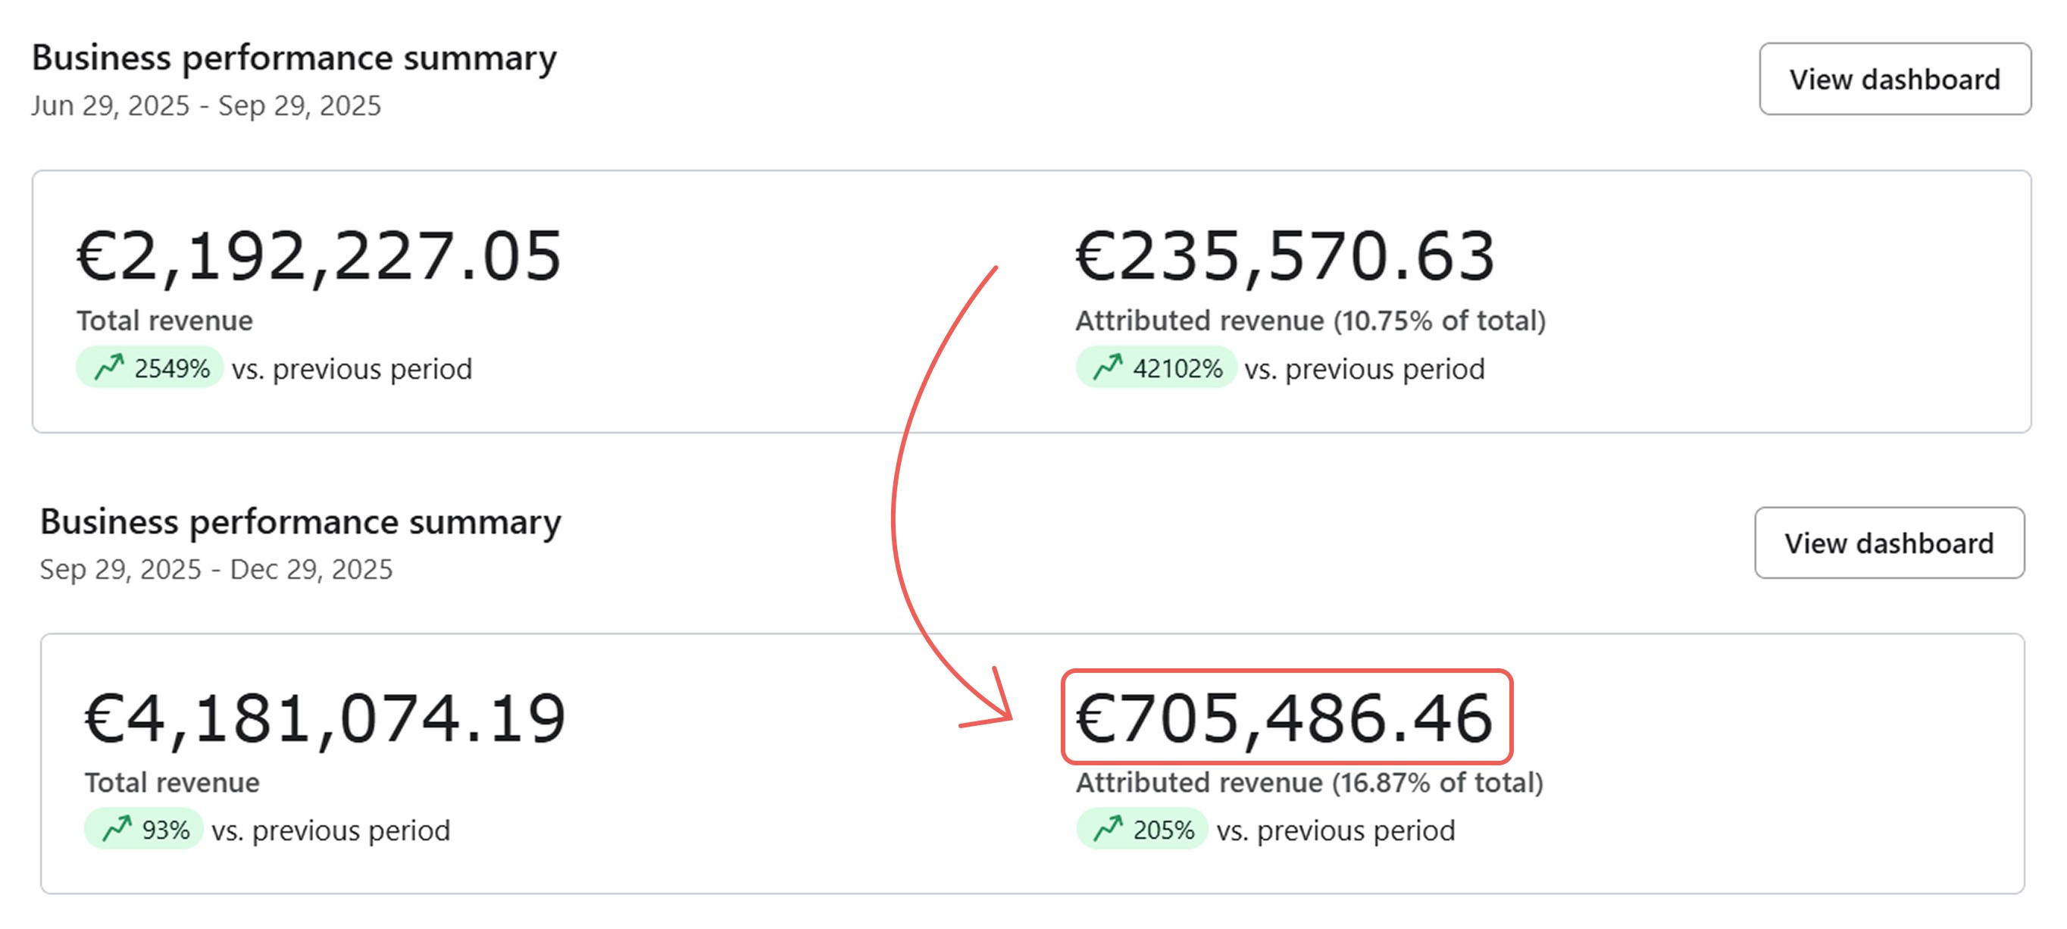Click the €235,570.63 attributed revenue figure
The height and width of the screenshot is (929, 2067).
click(x=1284, y=257)
